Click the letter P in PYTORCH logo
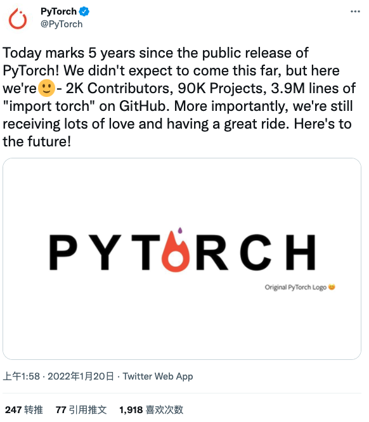This screenshot has width=369, height=422. click(x=63, y=252)
